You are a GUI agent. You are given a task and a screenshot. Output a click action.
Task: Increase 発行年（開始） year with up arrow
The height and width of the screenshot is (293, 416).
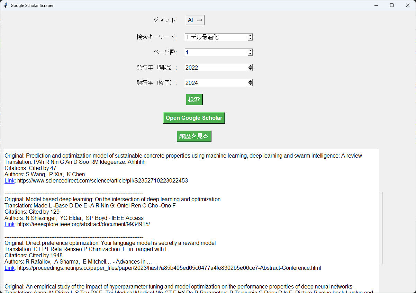(250, 66)
